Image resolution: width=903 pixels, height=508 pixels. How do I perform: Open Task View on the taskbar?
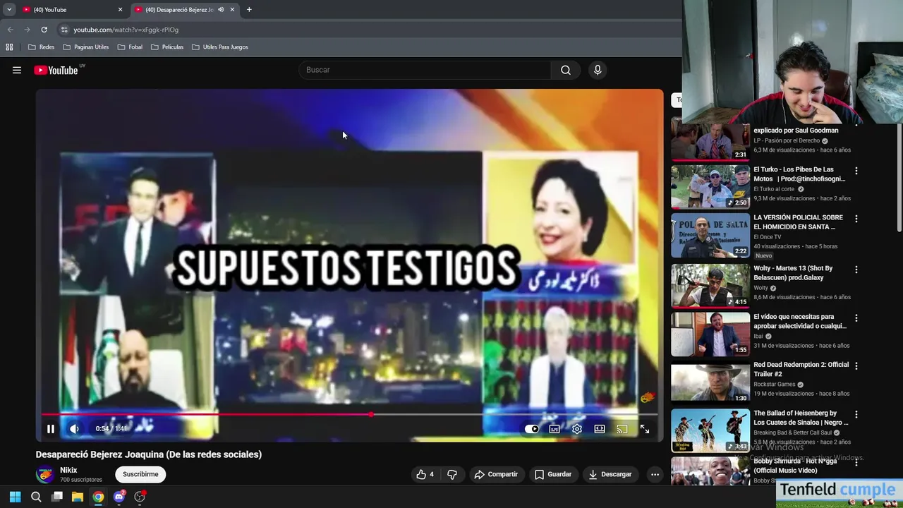tap(57, 497)
